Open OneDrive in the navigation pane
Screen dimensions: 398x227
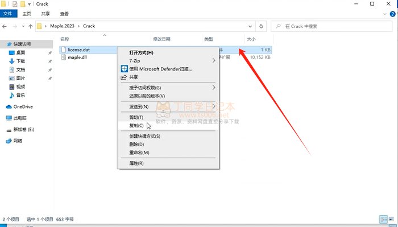pos(23,106)
